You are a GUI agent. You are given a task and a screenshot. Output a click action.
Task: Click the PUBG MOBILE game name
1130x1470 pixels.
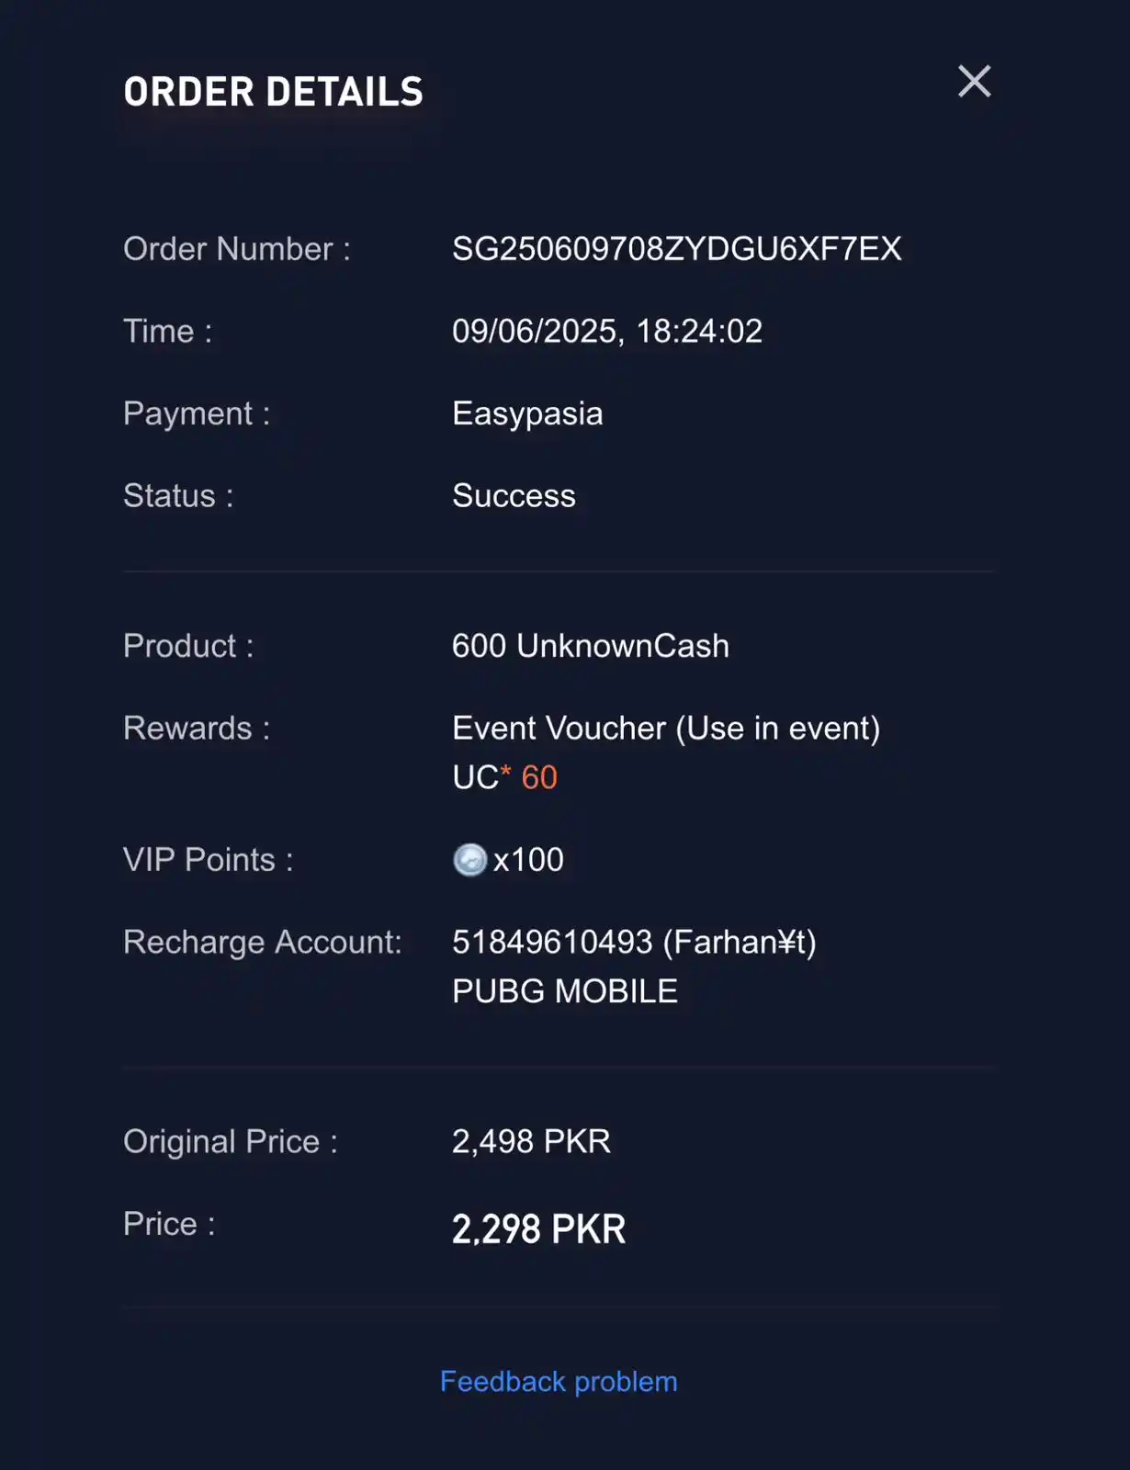click(565, 991)
